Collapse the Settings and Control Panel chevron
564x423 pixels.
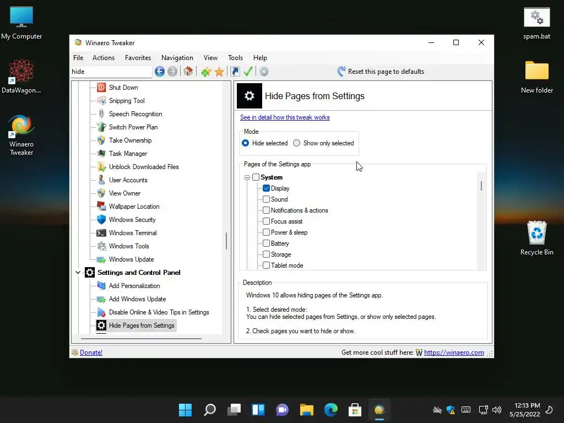pos(78,272)
